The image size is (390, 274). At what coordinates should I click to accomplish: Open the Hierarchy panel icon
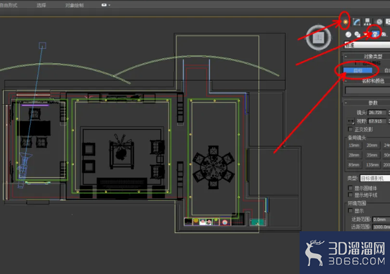coord(367,22)
